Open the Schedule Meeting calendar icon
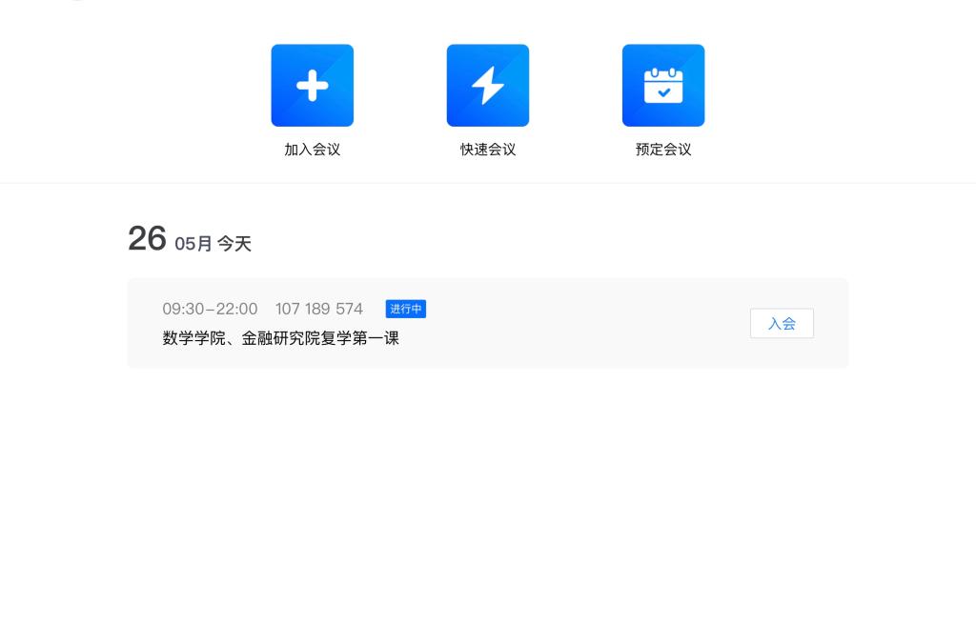 tap(663, 86)
